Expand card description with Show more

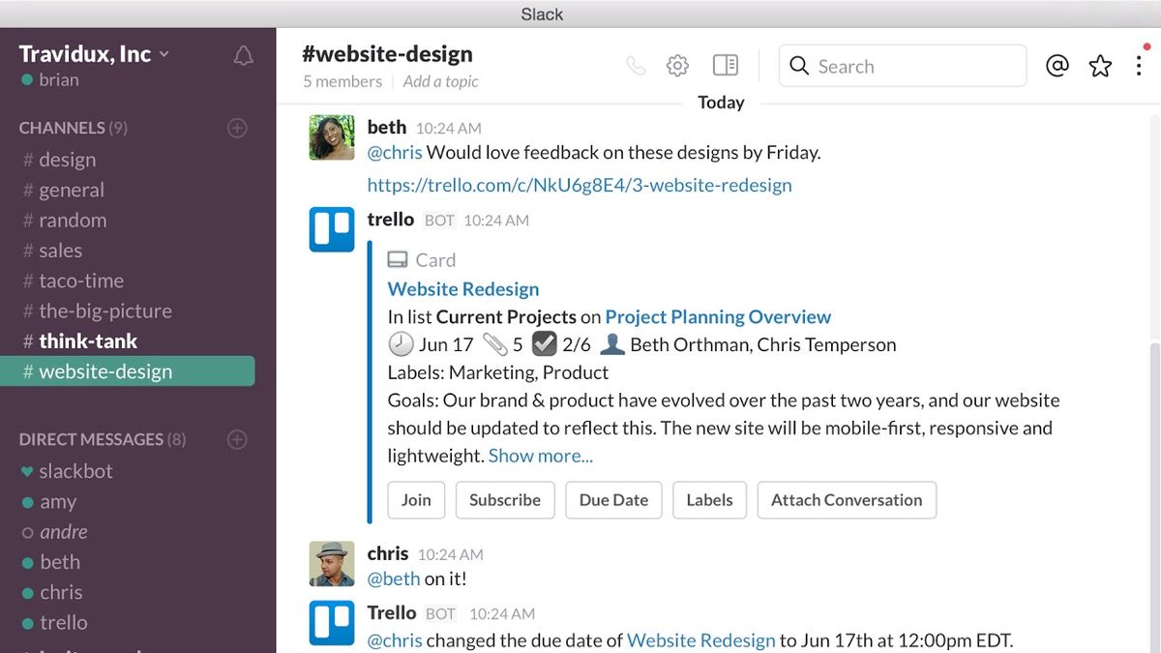click(x=541, y=456)
